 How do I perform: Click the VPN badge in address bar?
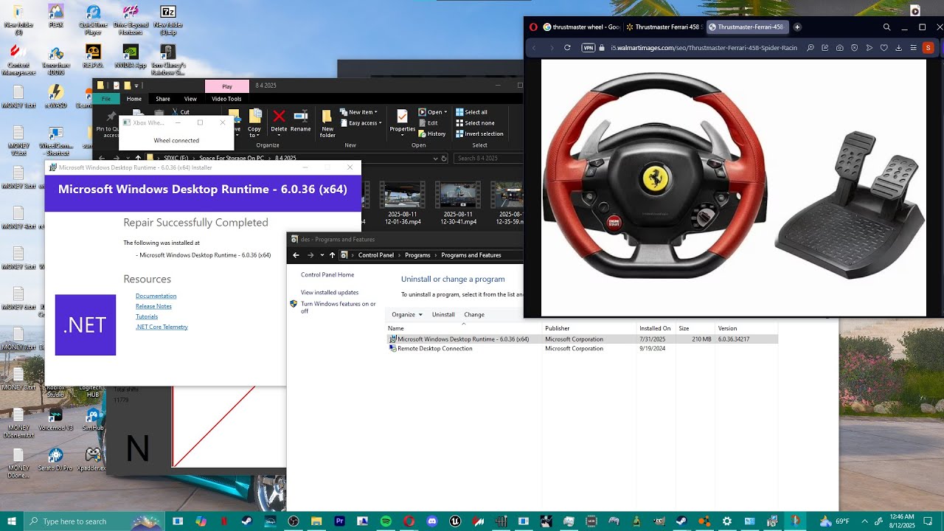tap(588, 47)
